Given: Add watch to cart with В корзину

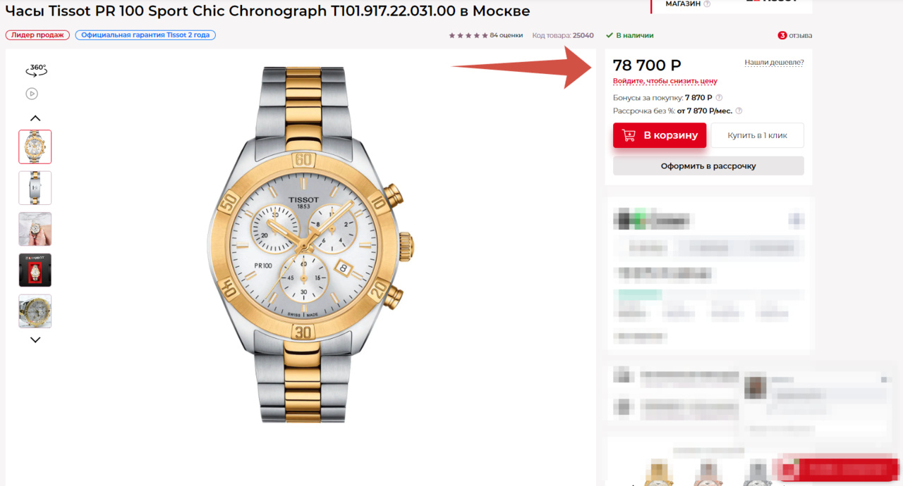Looking at the screenshot, I should (x=660, y=135).
